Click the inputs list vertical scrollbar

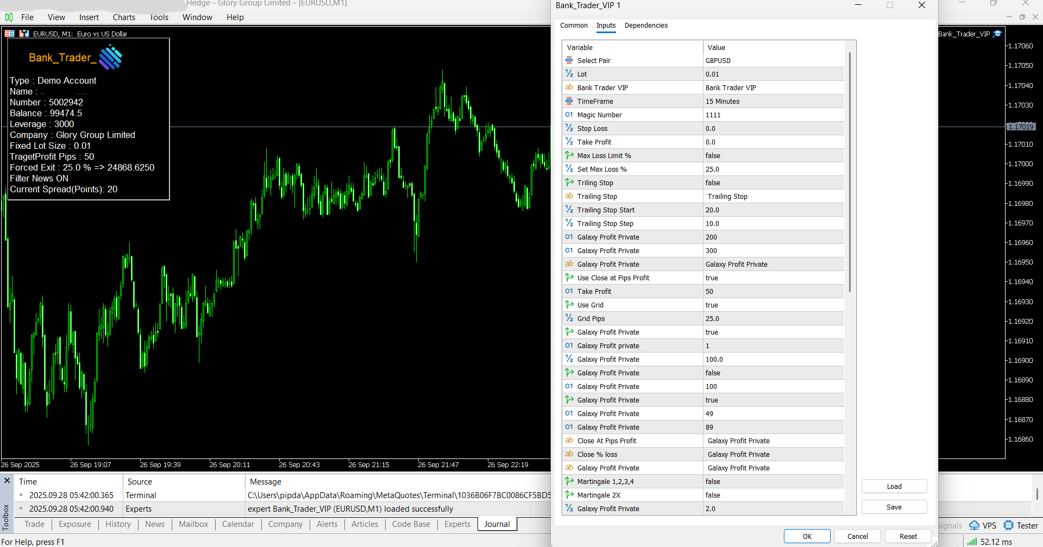(850, 172)
